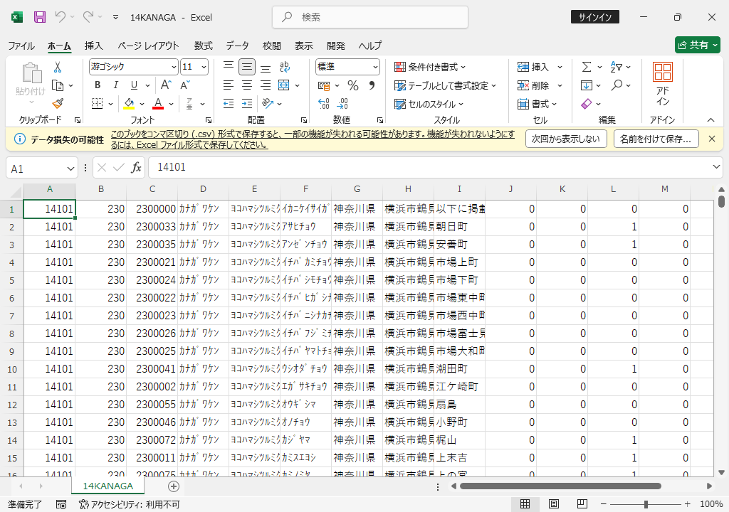Screen dimensions: 729x512
Task: Click the Copy icon in clipboard group
Action: click(58, 85)
